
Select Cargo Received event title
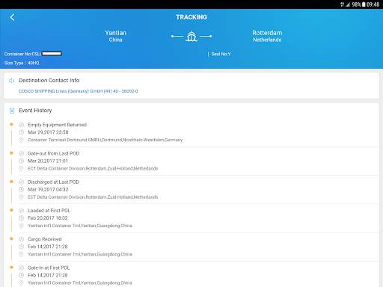click(x=45, y=239)
